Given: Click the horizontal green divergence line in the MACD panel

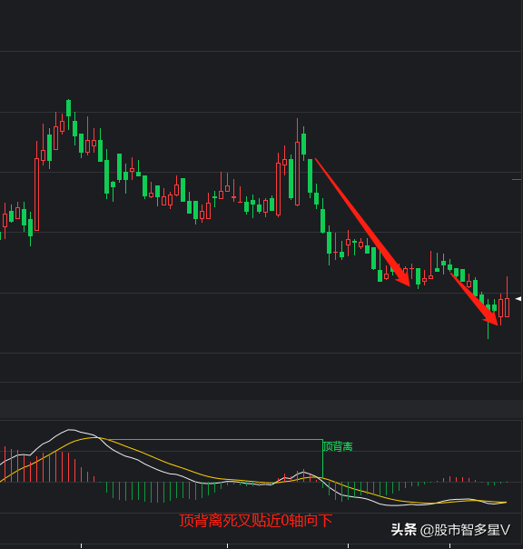Looking at the screenshot, I should [x=213, y=439].
